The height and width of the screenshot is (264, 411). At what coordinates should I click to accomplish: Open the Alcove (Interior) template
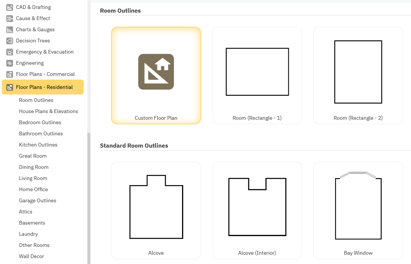257,210
